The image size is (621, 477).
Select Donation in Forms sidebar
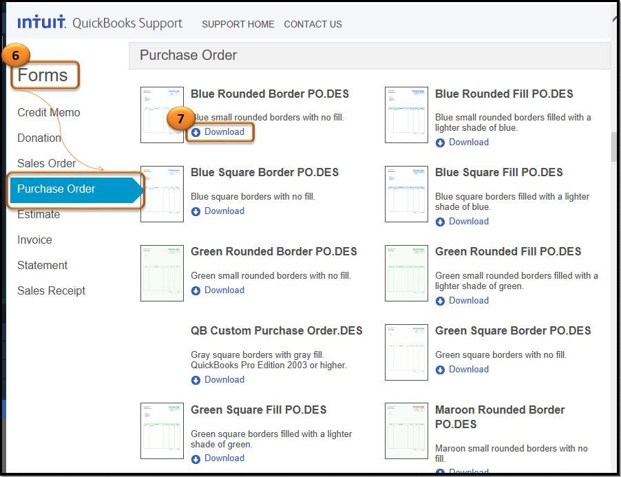click(x=39, y=138)
